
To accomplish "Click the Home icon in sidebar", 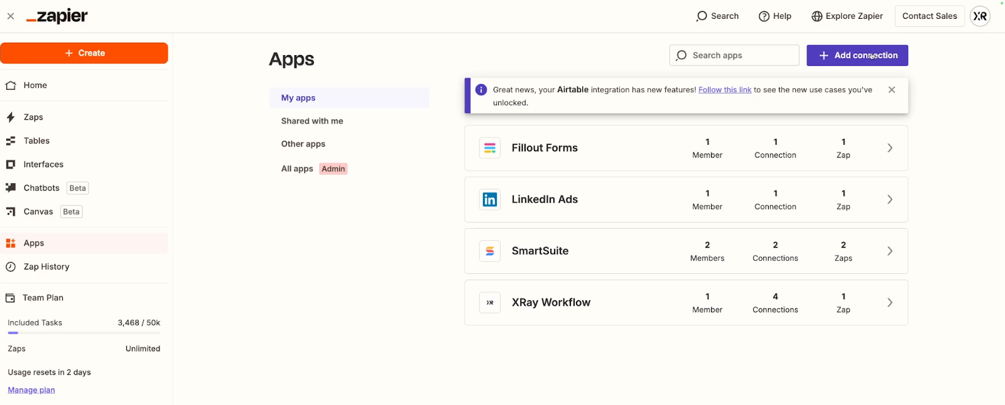I will click(x=11, y=85).
